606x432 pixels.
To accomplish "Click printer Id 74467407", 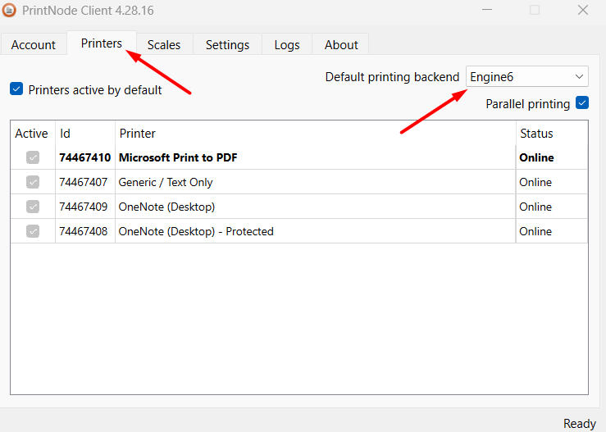I will pos(83,182).
